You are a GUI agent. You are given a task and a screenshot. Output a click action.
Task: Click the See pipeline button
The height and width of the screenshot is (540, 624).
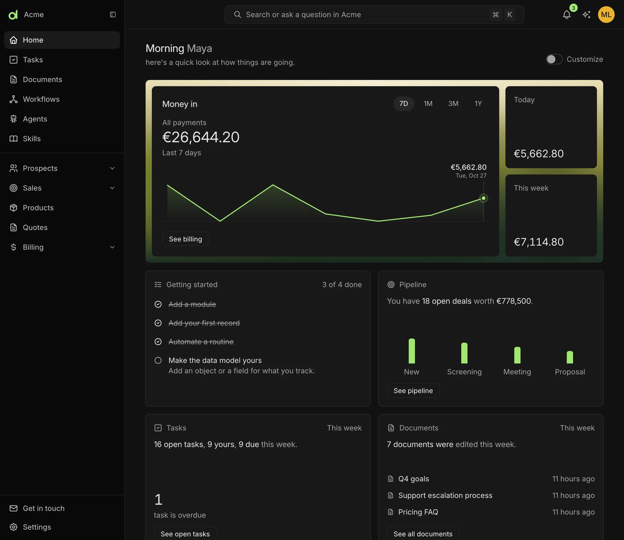(x=413, y=390)
